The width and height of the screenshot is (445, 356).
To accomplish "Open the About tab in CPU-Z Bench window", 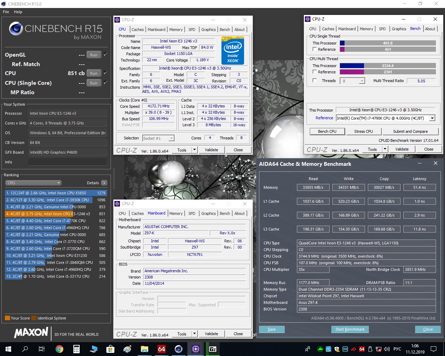I will click(430, 29).
